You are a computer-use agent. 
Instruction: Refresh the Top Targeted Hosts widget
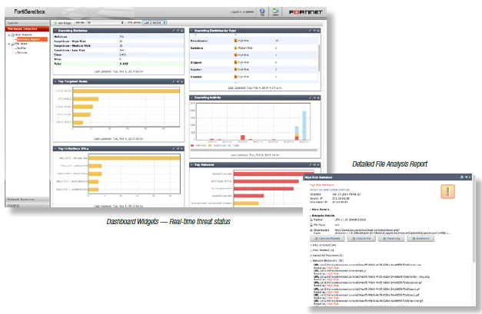pyautogui.click(x=178, y=81)
